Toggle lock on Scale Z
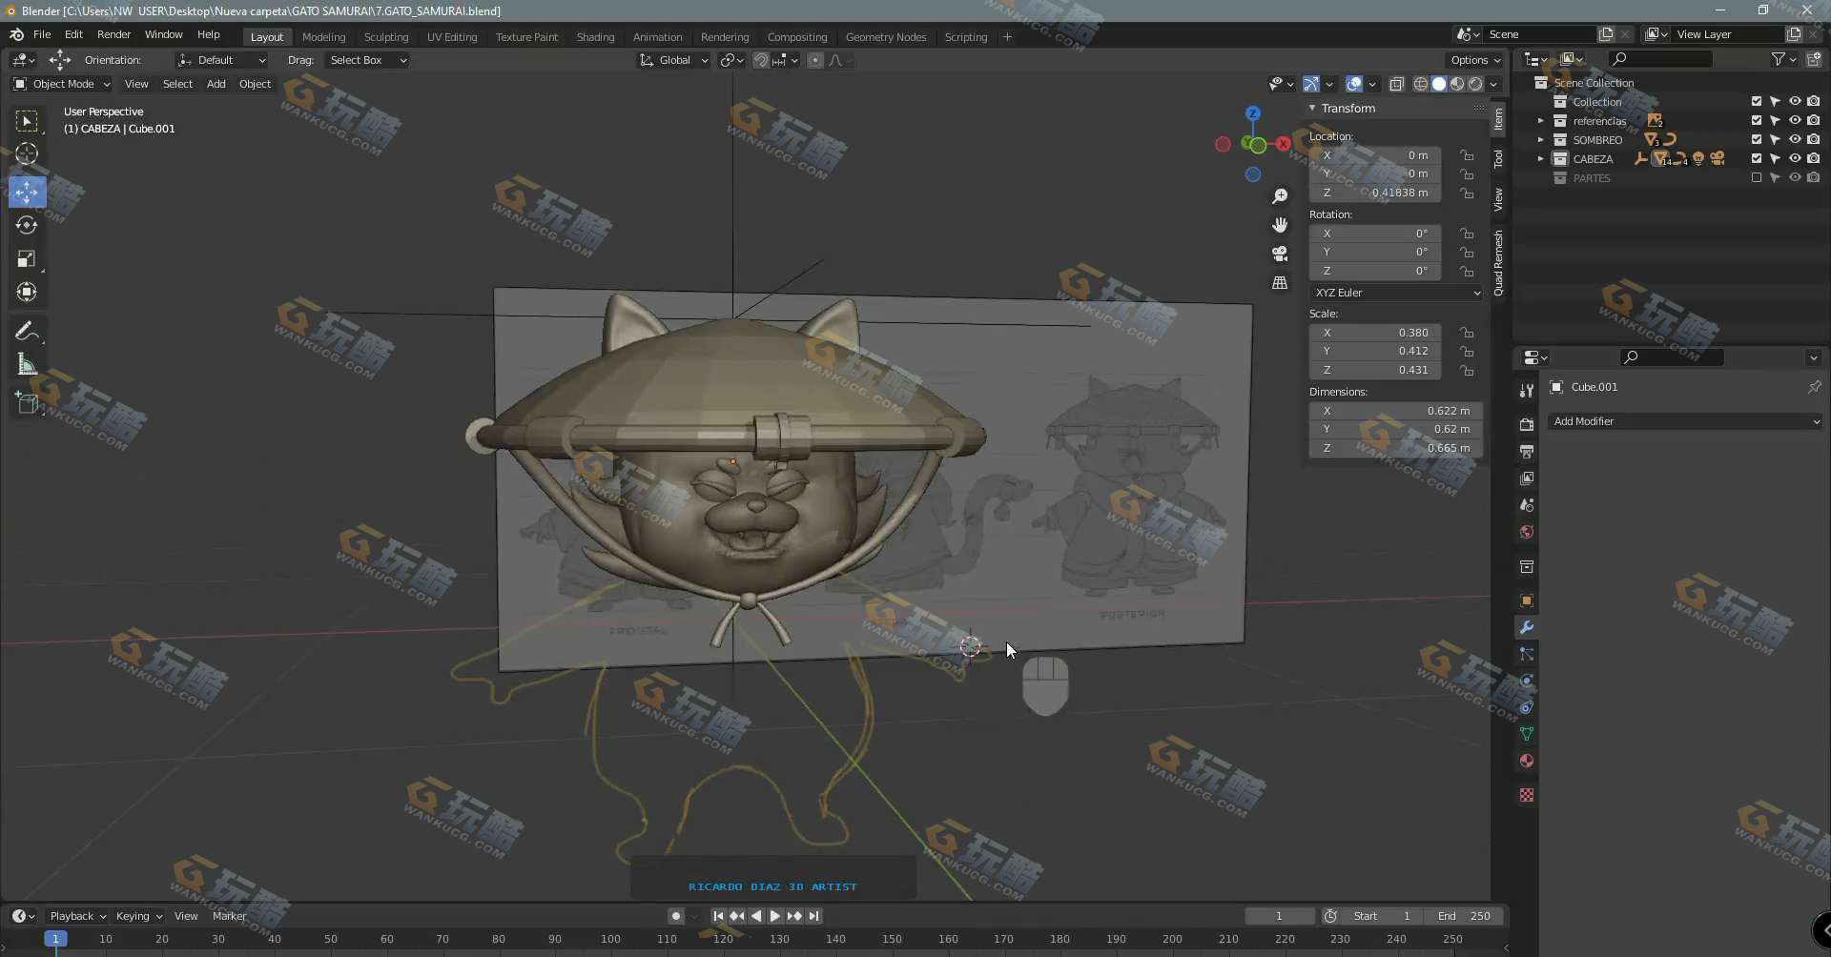This screenshot has width=1831, height=957. (1467, 370)
